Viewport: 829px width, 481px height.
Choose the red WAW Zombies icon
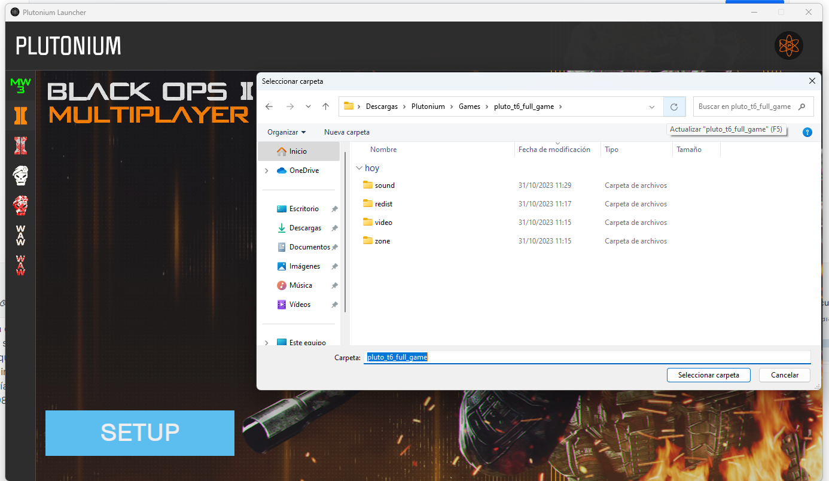(x=20, y=265)
